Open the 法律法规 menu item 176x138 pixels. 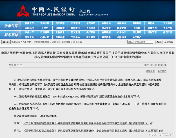pos(45,23)
